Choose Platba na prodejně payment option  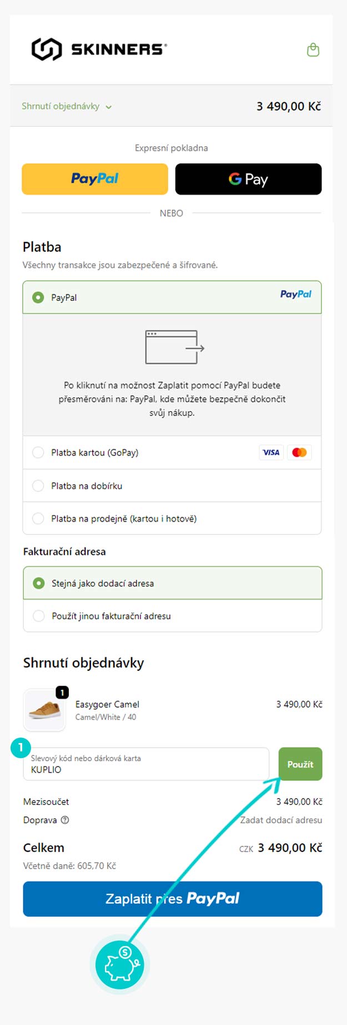coord(38,518)
